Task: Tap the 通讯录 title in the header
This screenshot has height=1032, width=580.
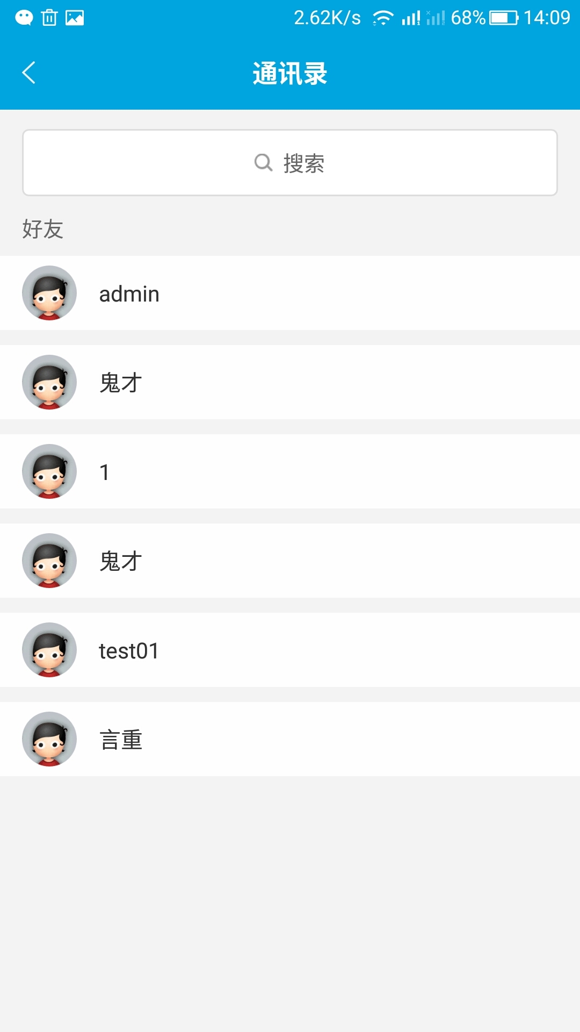Action: click(x=290, y=73)
